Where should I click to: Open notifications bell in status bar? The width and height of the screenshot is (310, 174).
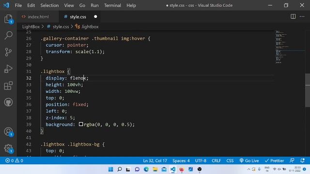pyautogui.click(x=302, y=160)
